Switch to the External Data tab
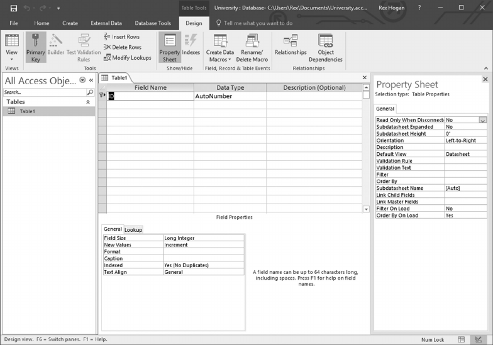Screen dimensions: 493x345 click(106, 23)
